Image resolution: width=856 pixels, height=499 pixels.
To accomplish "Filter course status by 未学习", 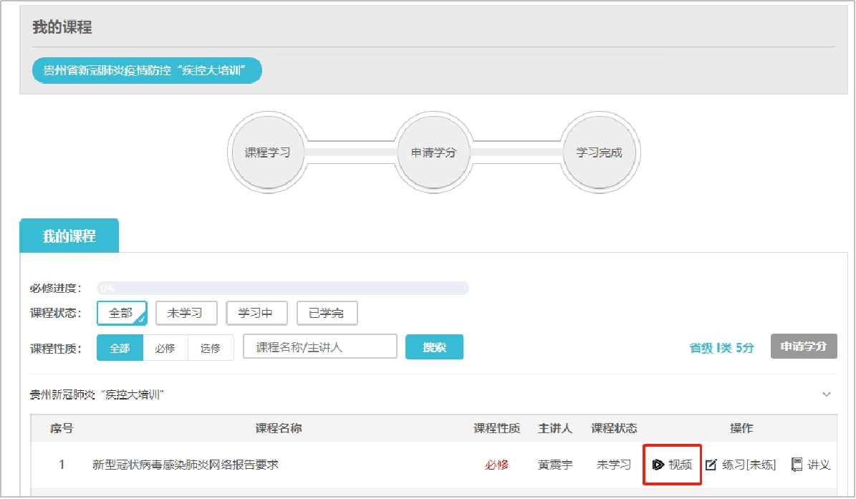I will [x=186, y=313].
